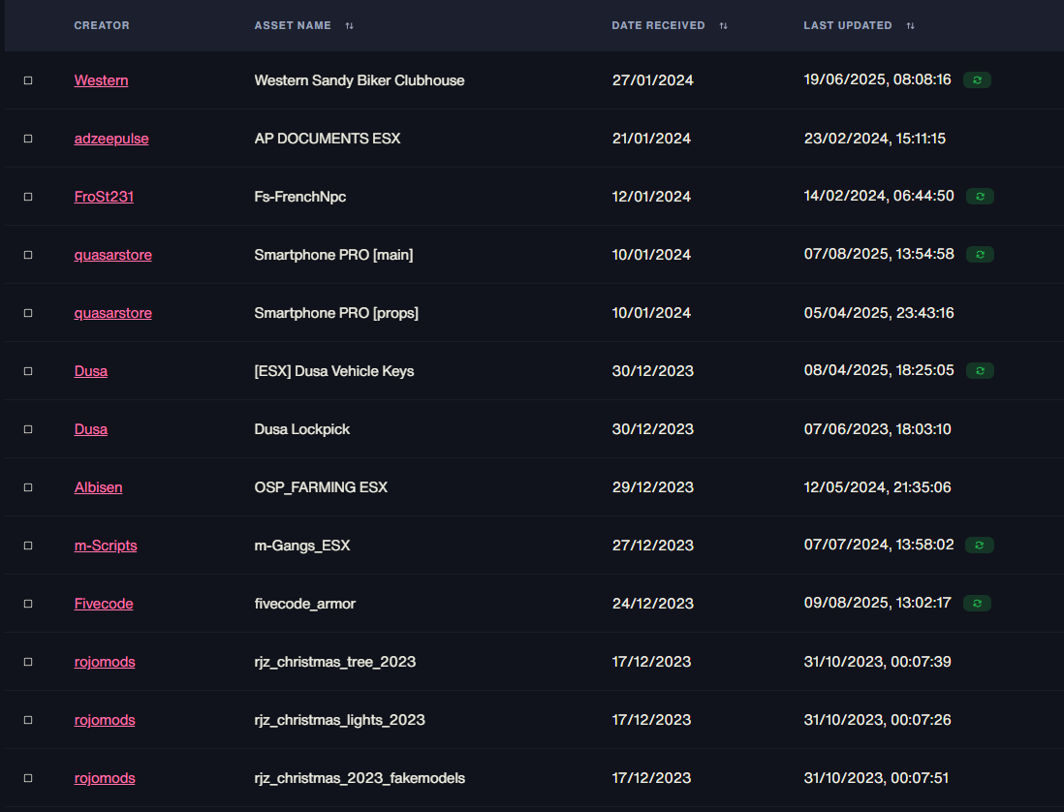Screen dimensions: 1064x812
Task: Select asset name Smartphone PRO [props]
Action: click(x=336, y=313)
